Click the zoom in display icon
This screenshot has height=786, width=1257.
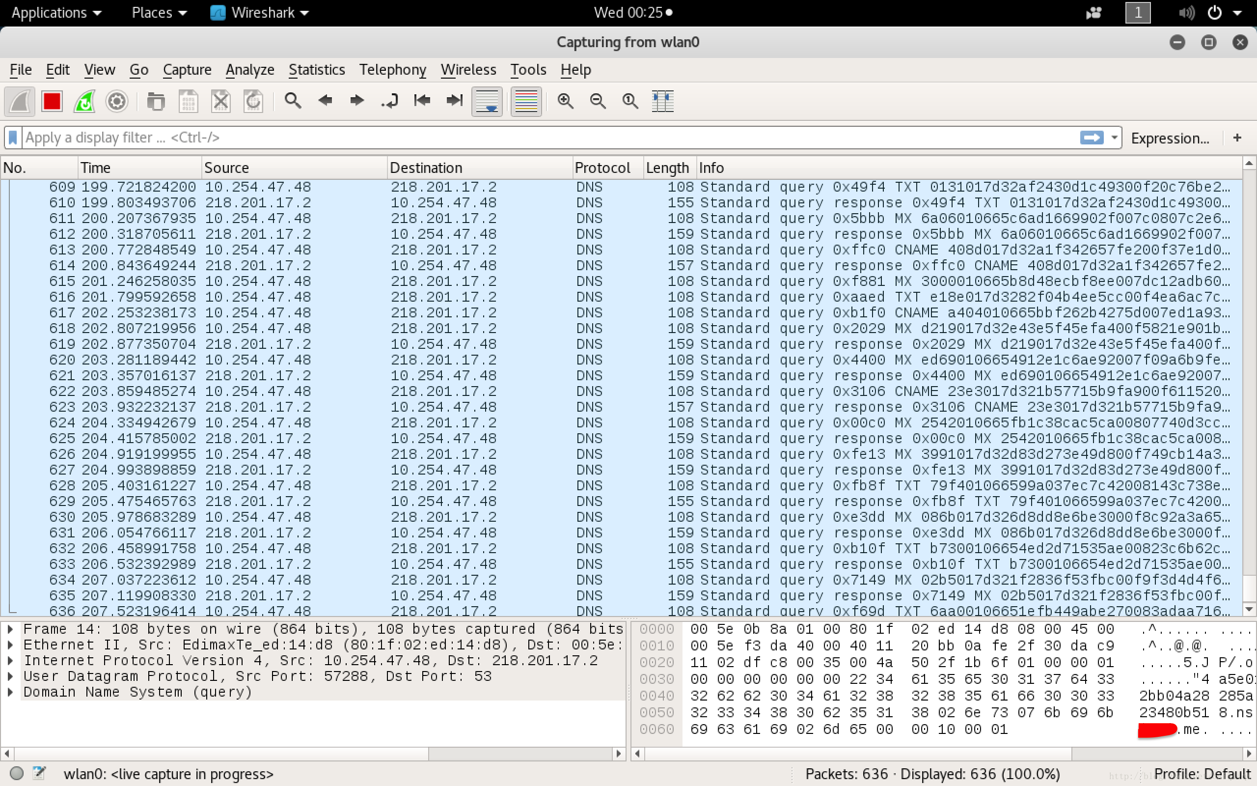point(567,101)
